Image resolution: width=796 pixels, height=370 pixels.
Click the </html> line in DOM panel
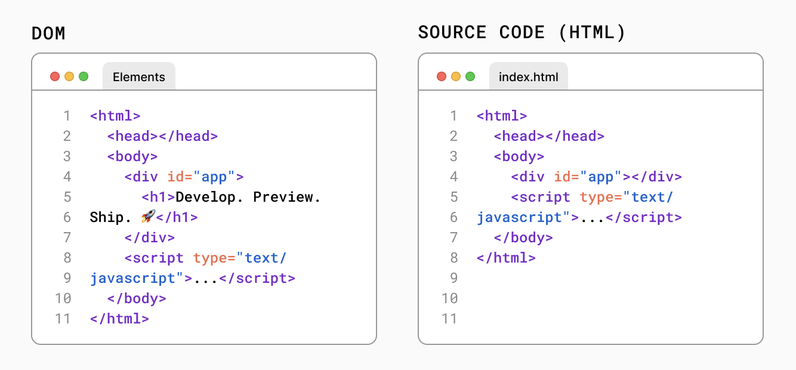click(x=119, y=319)
